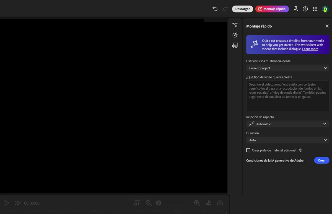Check the 'Crear pista de material adicional' checkbox
Viewport: 332px width, 214px height.
[248, 150]
